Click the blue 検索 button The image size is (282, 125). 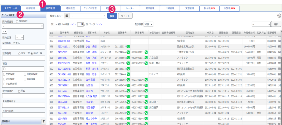(112, 16)
